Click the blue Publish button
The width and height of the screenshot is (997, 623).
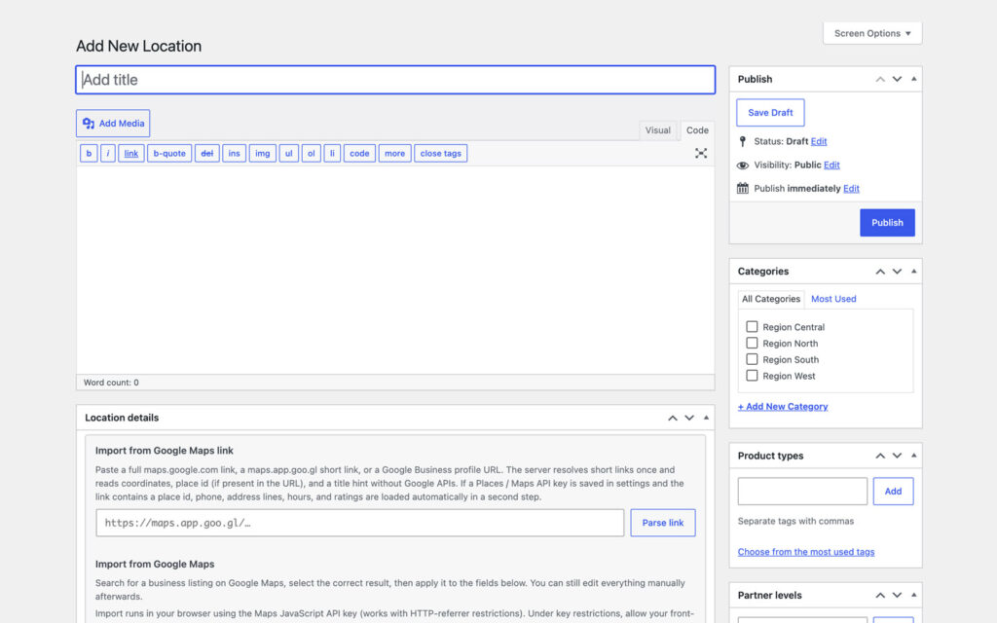887,223
